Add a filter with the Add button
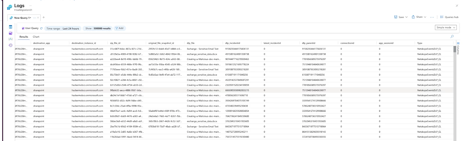This screenshot has height=141, width=464. tap(119, 28)
